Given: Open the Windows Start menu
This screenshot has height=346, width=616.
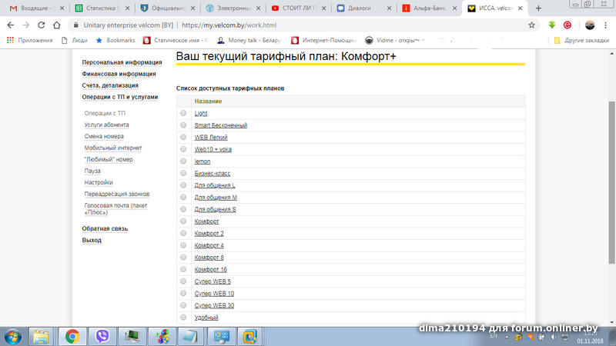Looking at the screenshot, I should pos(13,335).
